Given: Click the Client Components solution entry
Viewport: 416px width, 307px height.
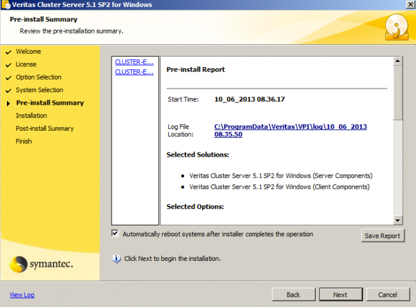Looking at the screenshot, I should [x=279, y=187].
